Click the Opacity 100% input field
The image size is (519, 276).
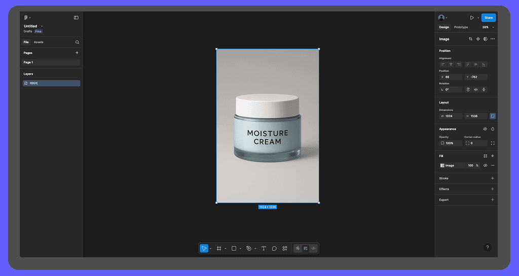click(451, 143)
